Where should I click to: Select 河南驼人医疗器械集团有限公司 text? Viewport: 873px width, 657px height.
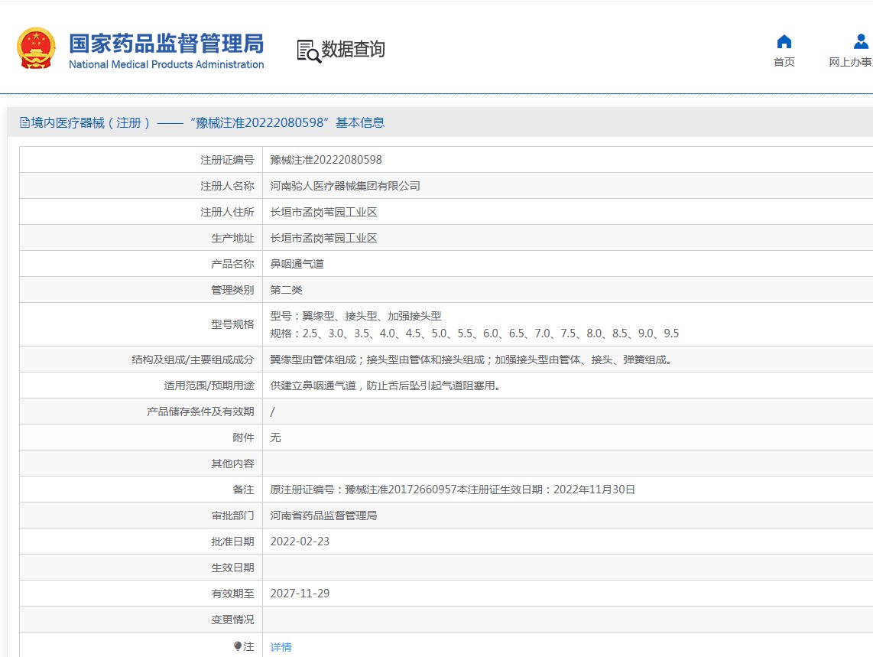[x=345, y=186]
